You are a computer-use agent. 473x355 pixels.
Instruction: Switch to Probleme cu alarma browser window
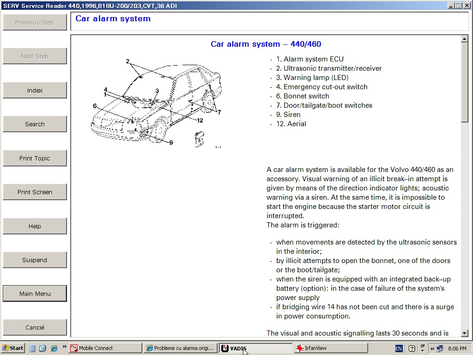point(180,348)
